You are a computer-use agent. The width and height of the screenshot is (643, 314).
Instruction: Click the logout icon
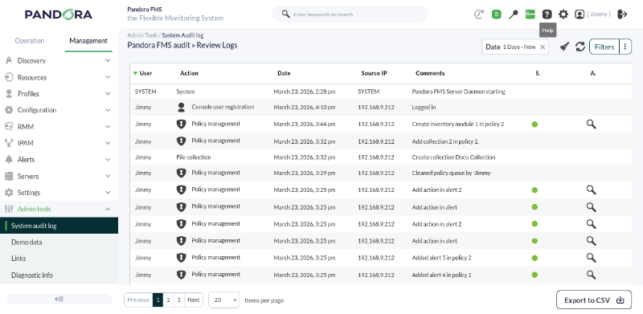[622, 14]
